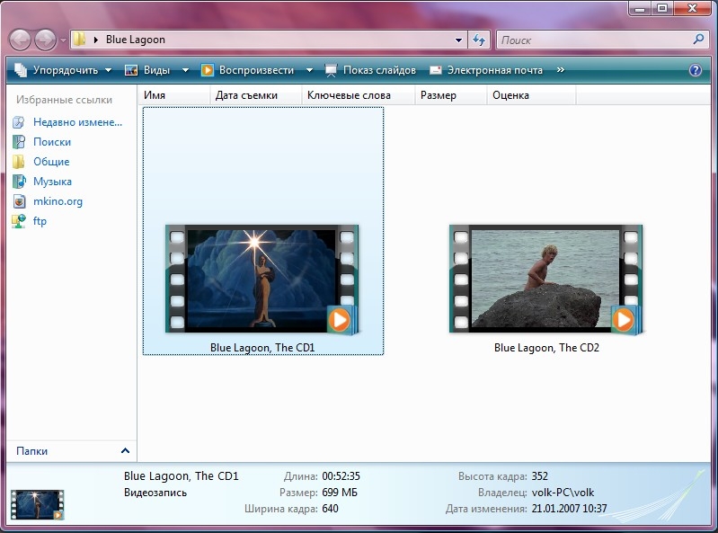718x533 pixels.
Task: Click the Blue Lagoon, The CD1 title in details pane
Action: pos(182,476)
